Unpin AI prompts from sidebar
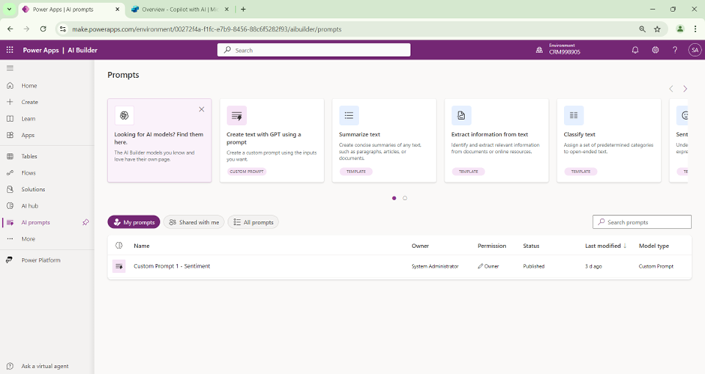 (x=85, y=223)
